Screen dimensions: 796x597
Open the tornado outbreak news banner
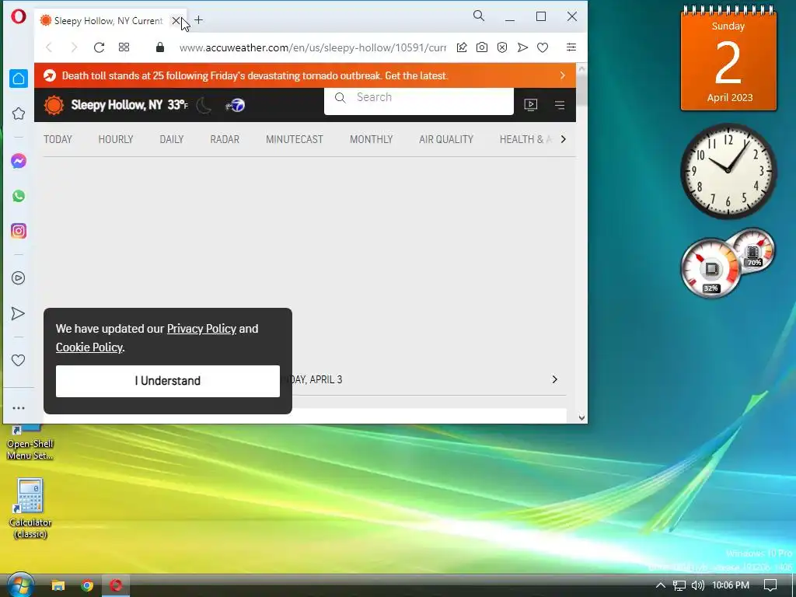point(255,75)
